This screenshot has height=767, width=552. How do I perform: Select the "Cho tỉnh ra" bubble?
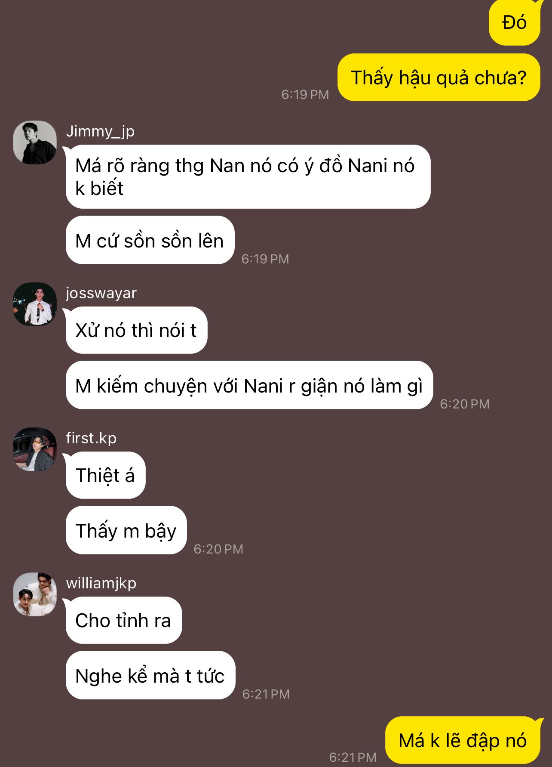tap(124, 620)
